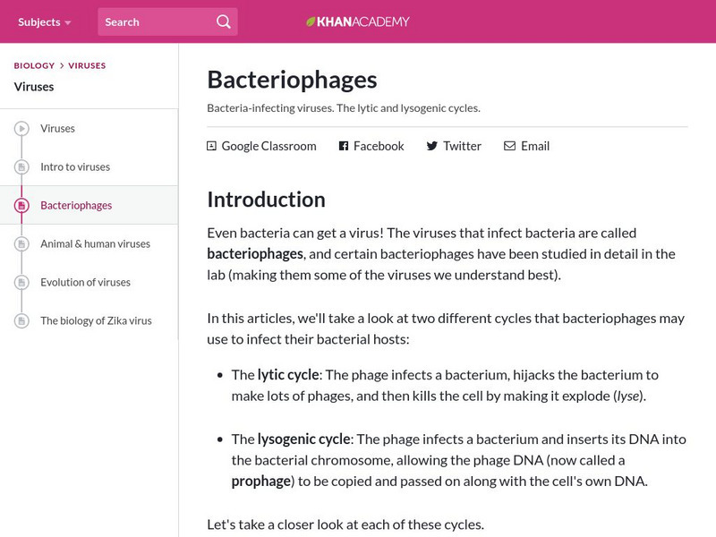Image resolution: width=716 pixels, height=537 pixels.
Task: Select Intro to viruses in lesson list
Action: tap(75, 166)
